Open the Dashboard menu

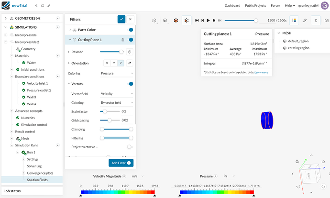(x=232, y=6)
